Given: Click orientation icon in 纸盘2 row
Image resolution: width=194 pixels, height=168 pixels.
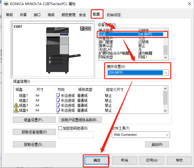Looking at the screenshot, I should [x=58, y=100].
